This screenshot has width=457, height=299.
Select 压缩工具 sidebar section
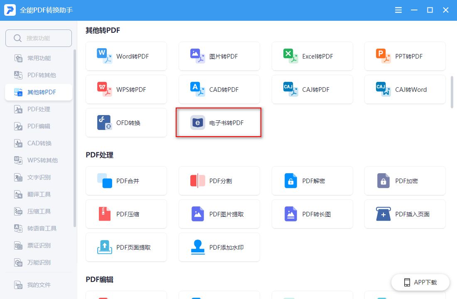39,211
